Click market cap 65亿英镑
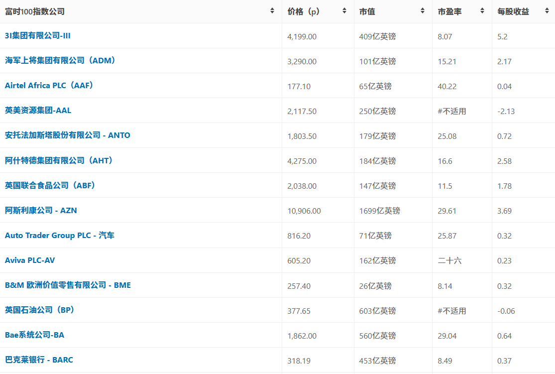555x374 pixels. click(x=375, y=87)
